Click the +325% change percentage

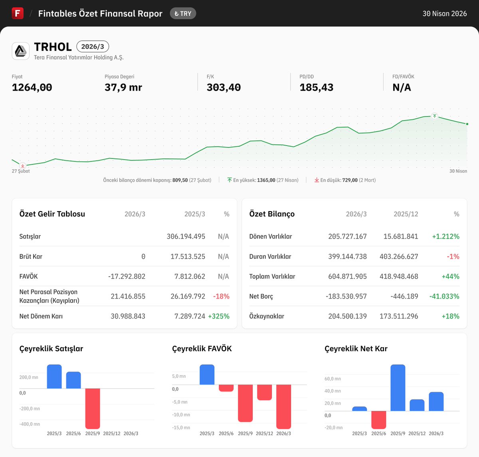pos(219,316)
